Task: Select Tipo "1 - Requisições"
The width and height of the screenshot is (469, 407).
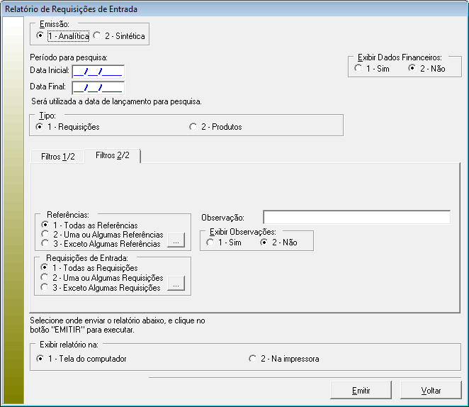Action: pyautogui.click(x=40, y=127)
